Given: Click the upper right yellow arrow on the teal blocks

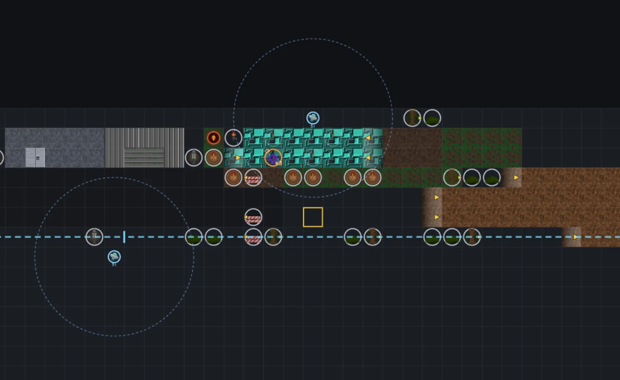Looking at the screenshot, I should click(x=368, y=138).
